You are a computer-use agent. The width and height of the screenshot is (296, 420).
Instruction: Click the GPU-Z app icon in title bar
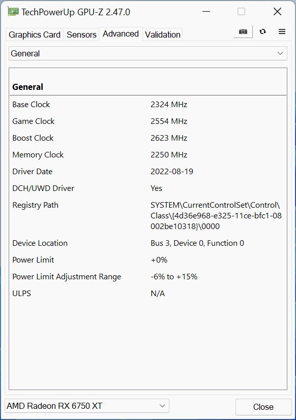pos(13,12)
